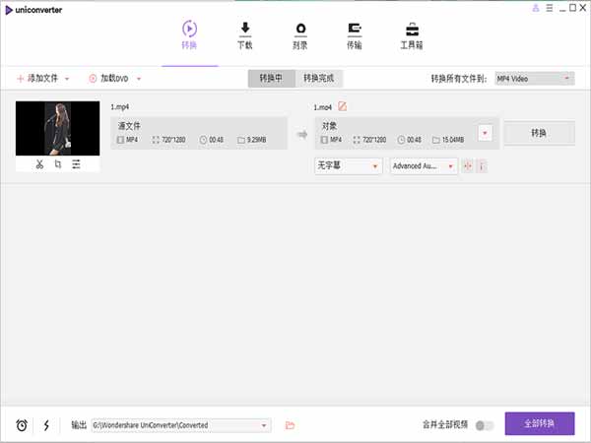Image resolution: width=591 pixels, height=443 pixels.
Task: Open the scheduler alarm clock icon
Action: pos(22,425)
